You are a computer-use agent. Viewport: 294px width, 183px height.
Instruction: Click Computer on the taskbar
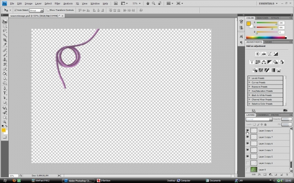click(184, 181)
